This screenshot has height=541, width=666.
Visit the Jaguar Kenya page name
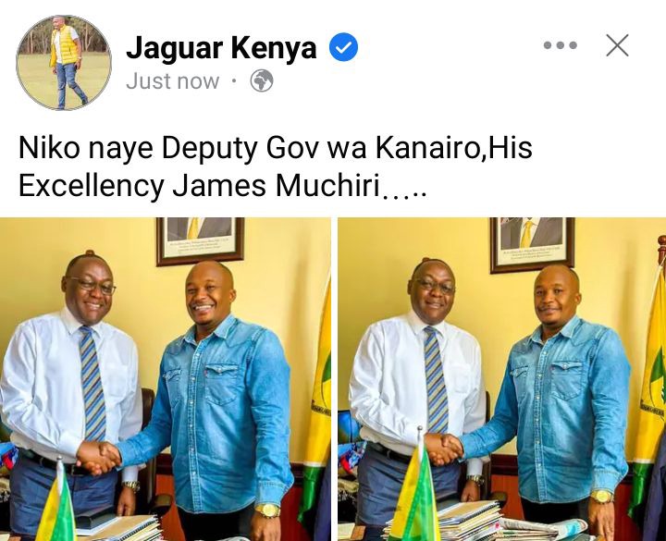pos(221,47)
